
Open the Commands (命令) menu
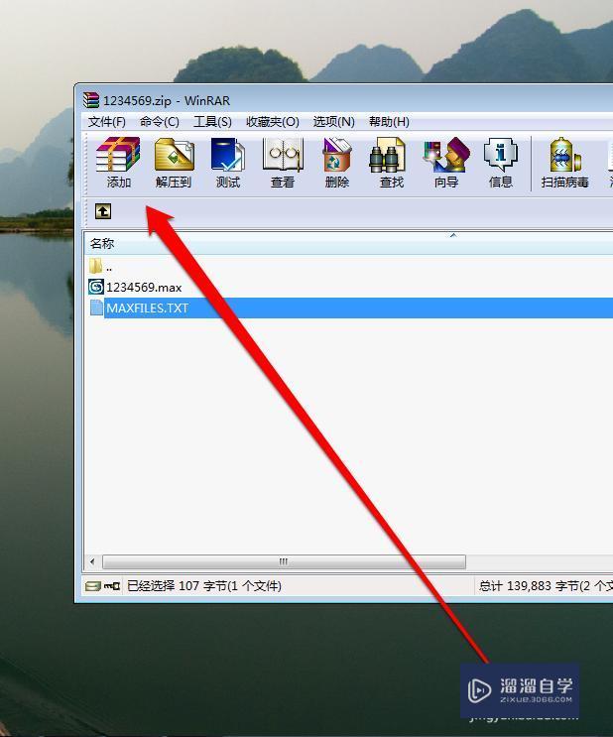(160, 122)
